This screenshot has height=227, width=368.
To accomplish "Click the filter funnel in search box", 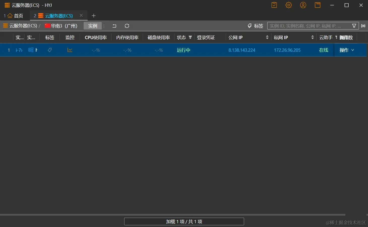I will [354, 26].
